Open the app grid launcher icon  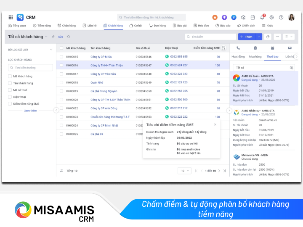pyautogui.click(x=11, y=17)
